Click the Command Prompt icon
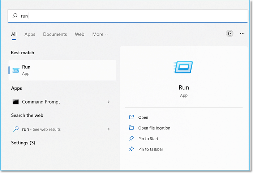Viewport: 253px width, 173px height. (x=16, y=102)
